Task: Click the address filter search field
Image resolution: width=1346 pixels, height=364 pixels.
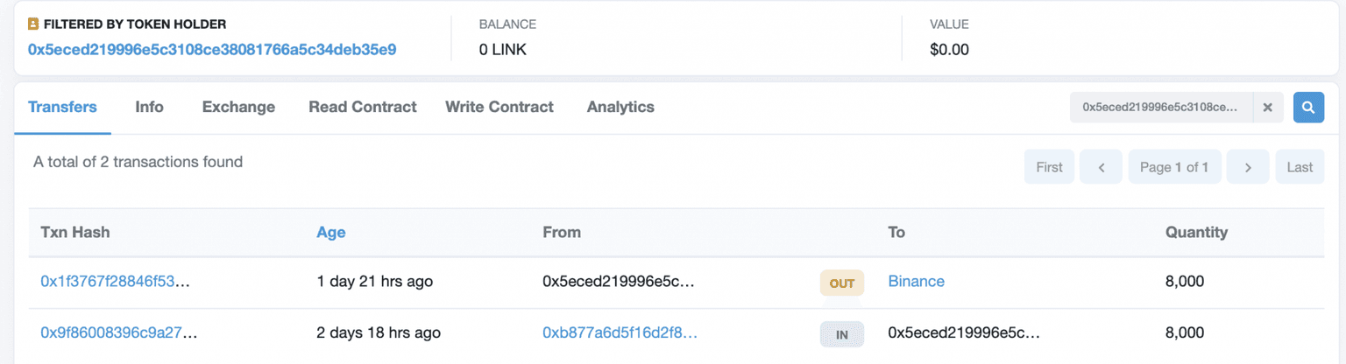Action: (1160, 108)
